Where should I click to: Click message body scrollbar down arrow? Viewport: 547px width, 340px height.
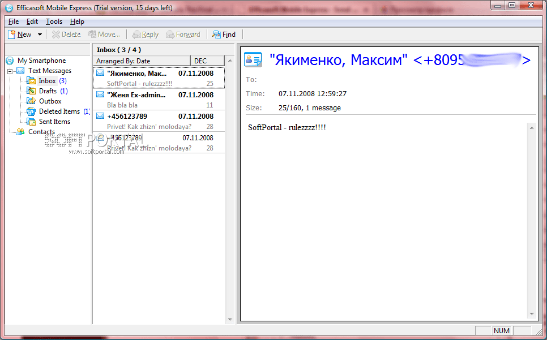532,314
